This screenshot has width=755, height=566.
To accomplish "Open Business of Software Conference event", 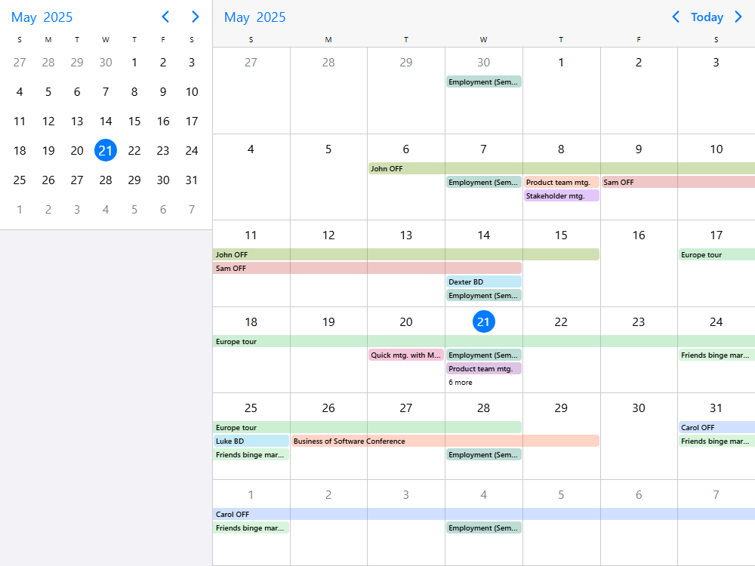I will click(445, 441).
